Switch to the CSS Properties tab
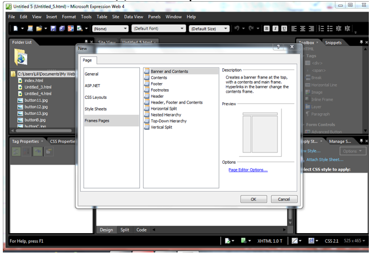 [x=63, y=142]
